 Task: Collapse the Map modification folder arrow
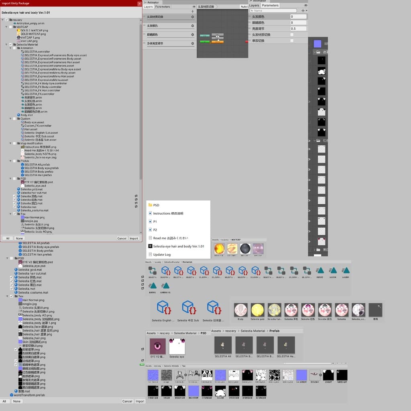pos(10,143)
